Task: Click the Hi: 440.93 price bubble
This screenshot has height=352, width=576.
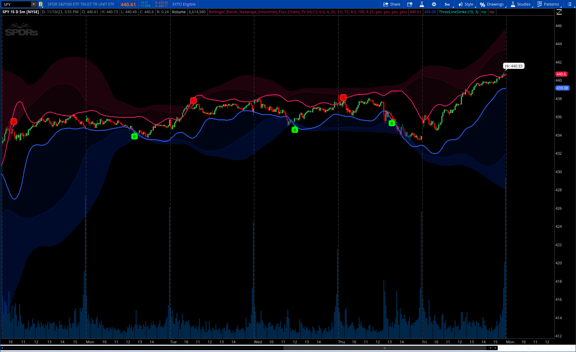Action: pos(514,66)
